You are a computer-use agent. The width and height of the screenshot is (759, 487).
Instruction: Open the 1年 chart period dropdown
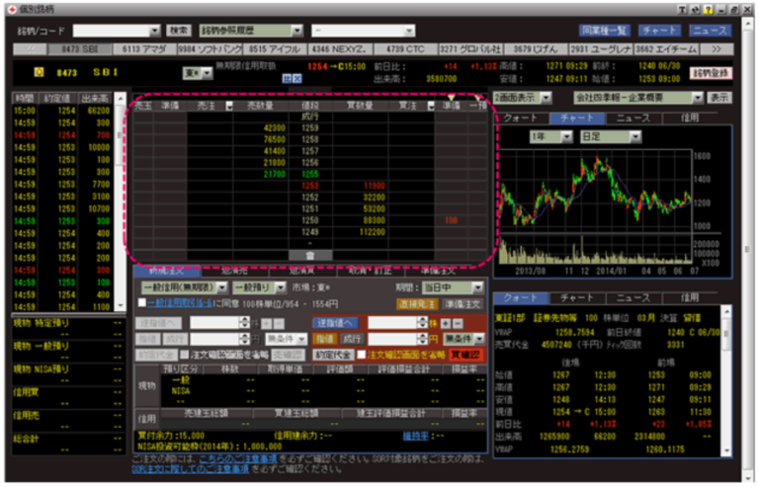coord(566,137)
